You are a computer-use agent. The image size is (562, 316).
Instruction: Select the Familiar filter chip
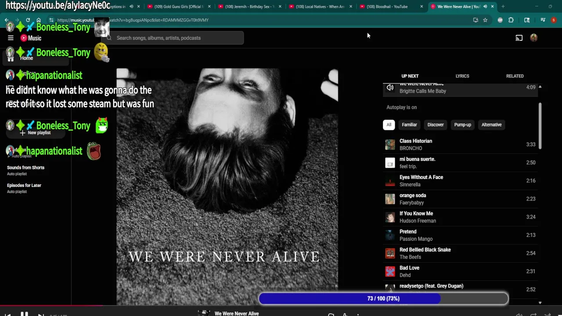click(409, 125)
